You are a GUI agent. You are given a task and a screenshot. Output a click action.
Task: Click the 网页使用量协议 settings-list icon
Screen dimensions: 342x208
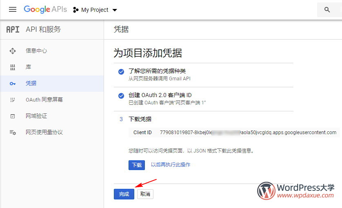[x=13, y=132]
